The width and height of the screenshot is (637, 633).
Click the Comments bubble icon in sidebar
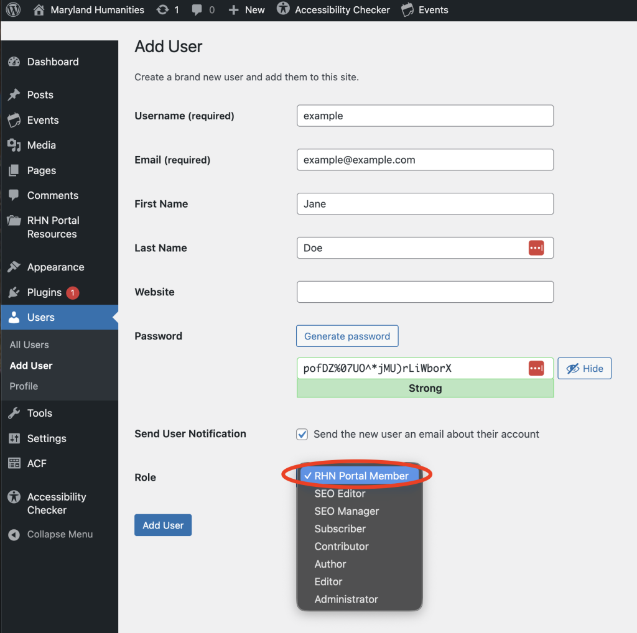click(14, 195)
